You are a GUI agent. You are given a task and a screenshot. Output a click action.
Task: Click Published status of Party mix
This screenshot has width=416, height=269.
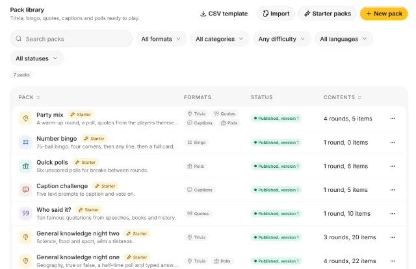(276, 118)
